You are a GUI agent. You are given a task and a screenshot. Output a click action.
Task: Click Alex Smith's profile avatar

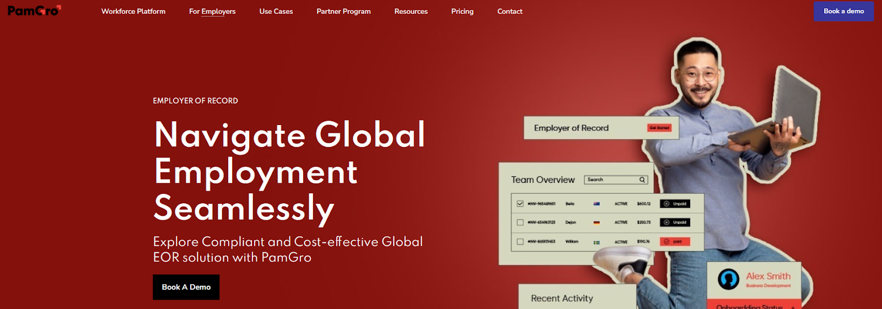point(728,279)
